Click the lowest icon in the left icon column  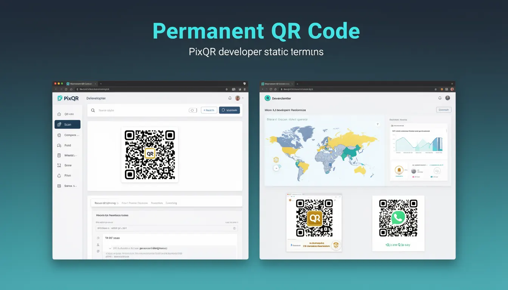click(x=98, y=251)
